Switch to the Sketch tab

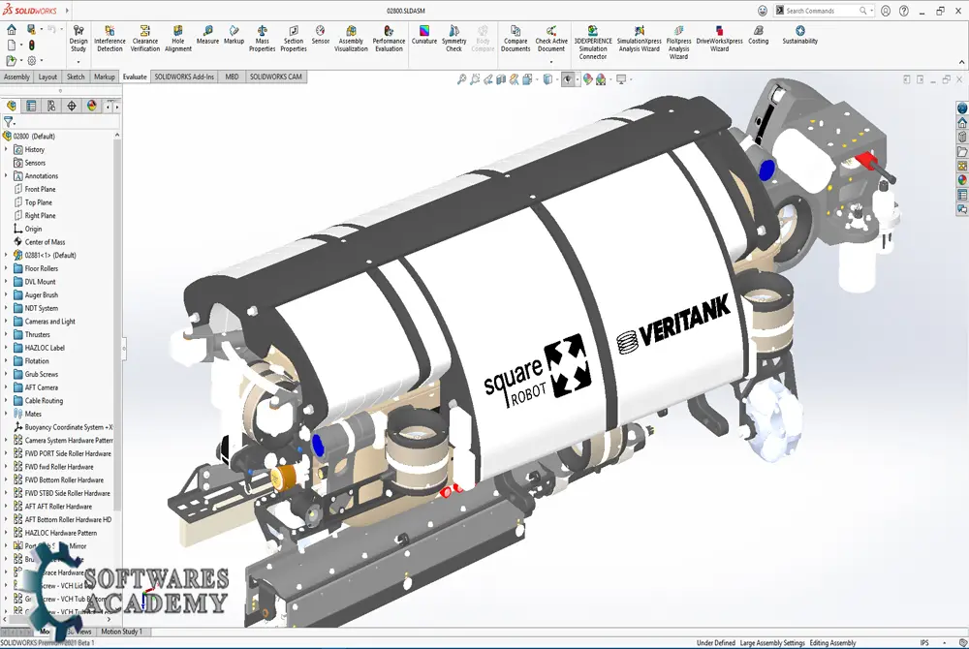tap(76, 77)
